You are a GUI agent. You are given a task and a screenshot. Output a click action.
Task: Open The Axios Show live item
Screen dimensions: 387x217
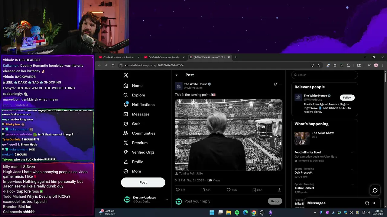[324, 138]
